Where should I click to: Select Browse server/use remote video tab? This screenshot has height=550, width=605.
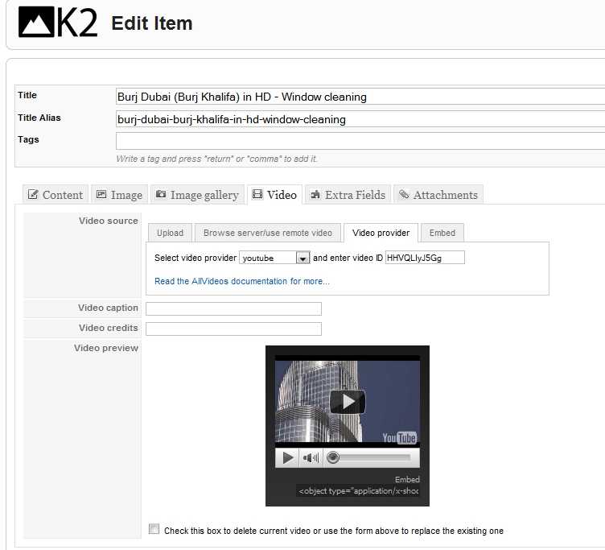pyautogui.click(x=268, y=233)
